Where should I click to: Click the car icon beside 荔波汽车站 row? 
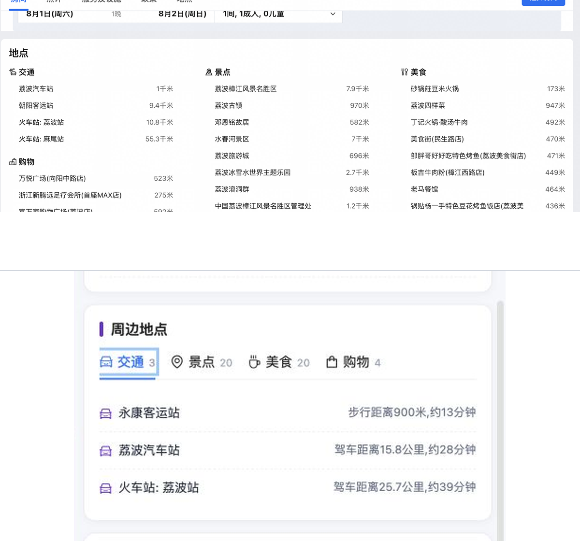point(106,451)
